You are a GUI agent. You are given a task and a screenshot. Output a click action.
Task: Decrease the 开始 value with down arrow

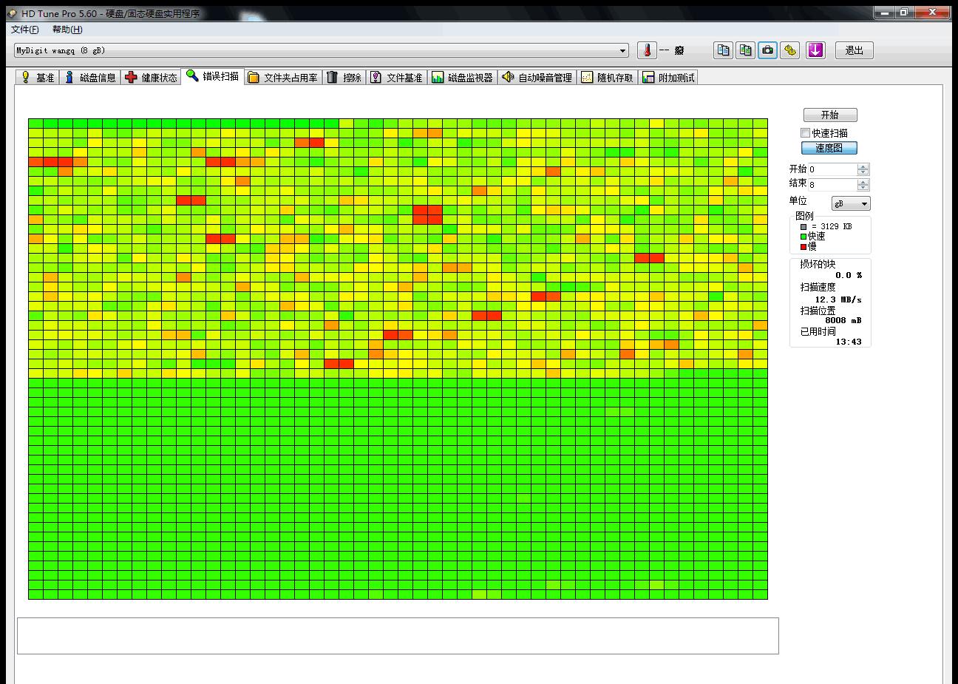863,172
